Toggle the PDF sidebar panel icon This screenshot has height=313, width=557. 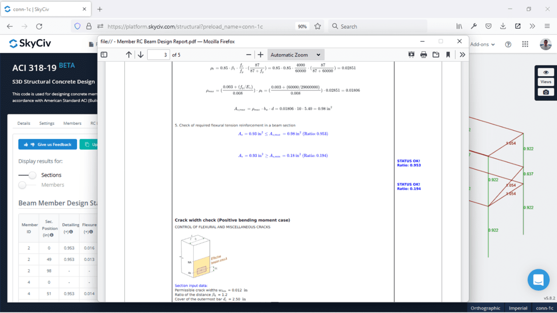tap(104, 54)
